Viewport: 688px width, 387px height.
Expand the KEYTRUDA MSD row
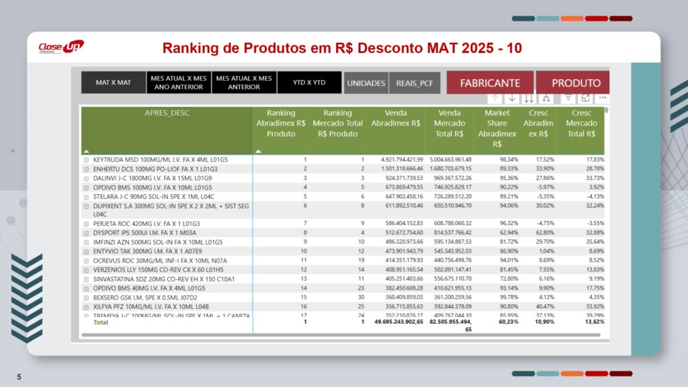click(86, 160)
